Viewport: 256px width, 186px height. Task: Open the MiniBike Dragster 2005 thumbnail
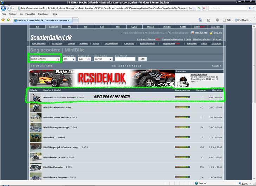(36, 167)
